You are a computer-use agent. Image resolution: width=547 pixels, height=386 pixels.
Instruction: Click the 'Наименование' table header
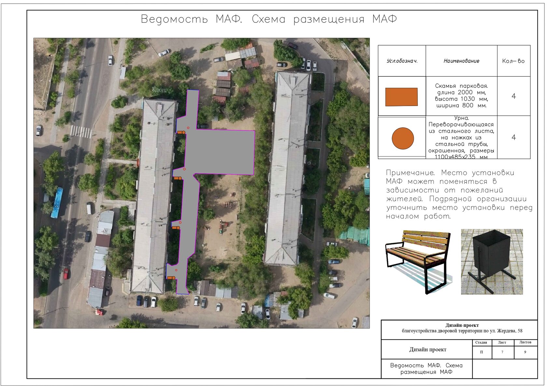(x=461, y=61)
